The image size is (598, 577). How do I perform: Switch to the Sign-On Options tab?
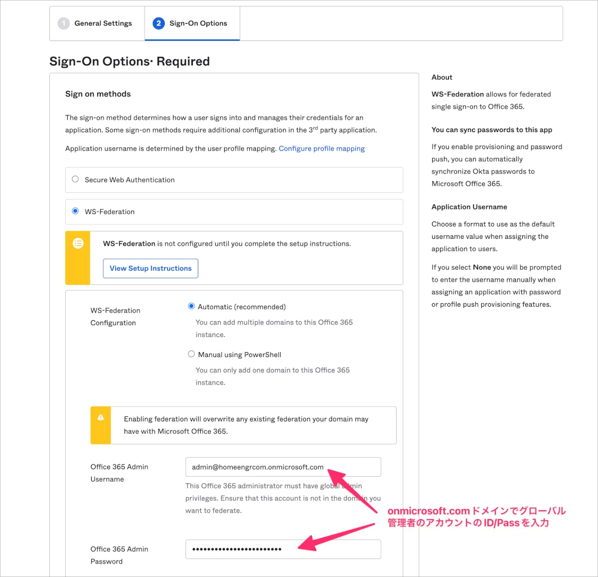click(192, 23)
